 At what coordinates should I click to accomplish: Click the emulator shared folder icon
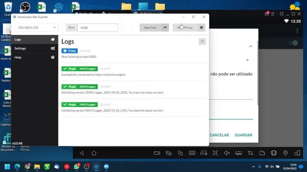click(x=262, y=153)
